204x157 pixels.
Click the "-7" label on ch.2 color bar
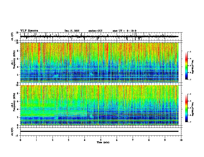click(x=190, y=122)
